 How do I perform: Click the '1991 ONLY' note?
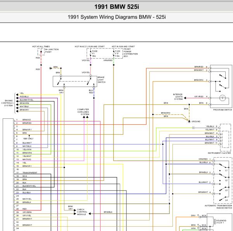[x=28, y=139]
